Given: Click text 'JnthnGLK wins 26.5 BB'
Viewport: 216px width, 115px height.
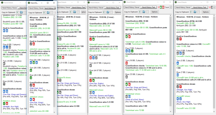Looking at the screenshot, I should 39,111.
